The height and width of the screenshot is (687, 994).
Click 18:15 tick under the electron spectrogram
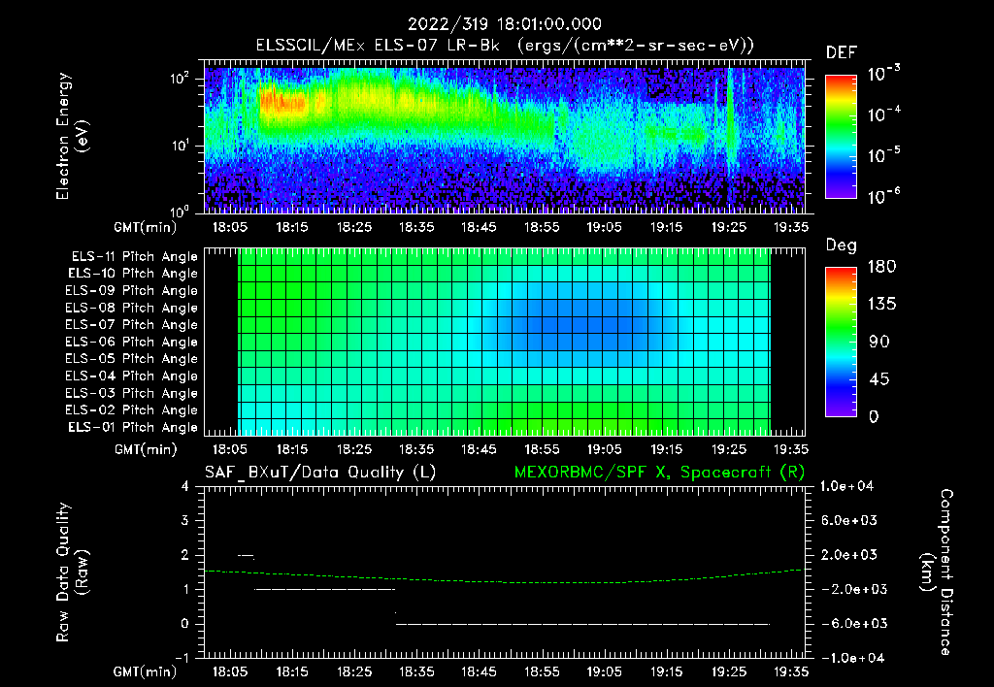click(x=292, y=227)
